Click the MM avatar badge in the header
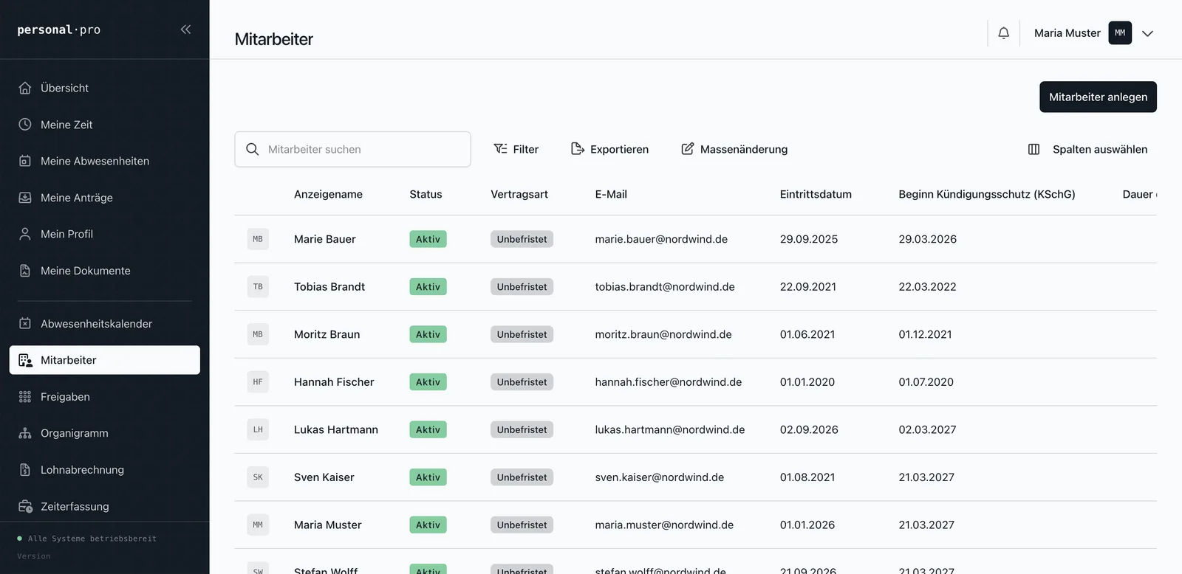 tap(1120, 33)
